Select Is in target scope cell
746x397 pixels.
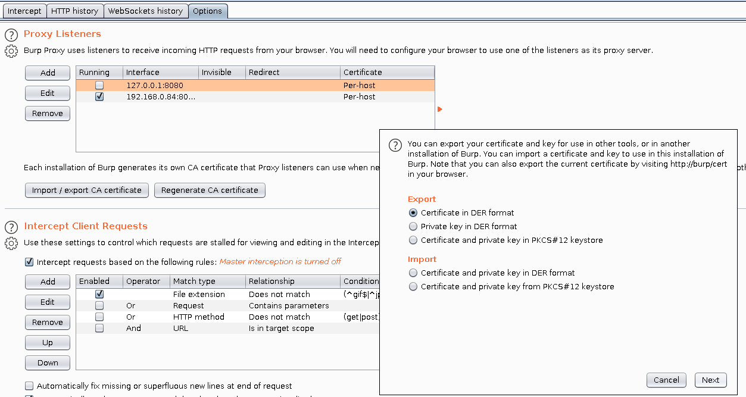click(293, 328)
